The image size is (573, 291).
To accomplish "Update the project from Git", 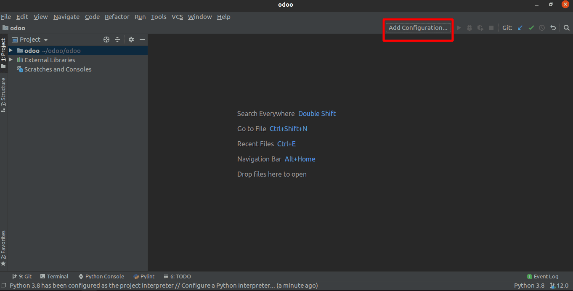I will point(520,27).
